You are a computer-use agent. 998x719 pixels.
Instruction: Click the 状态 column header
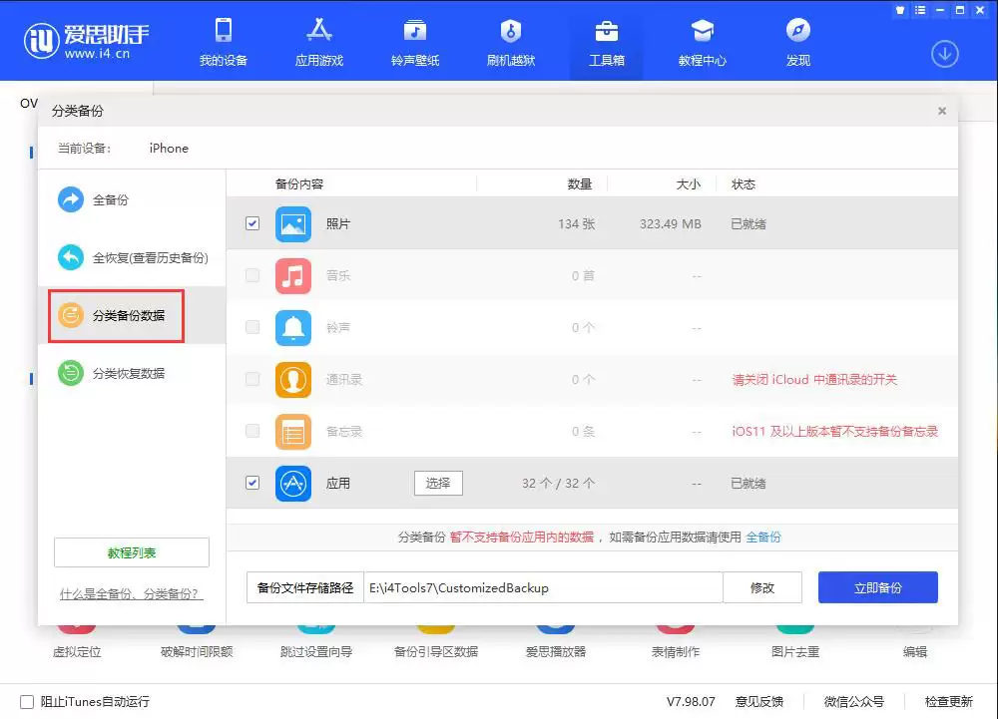pyautogui.click(x=744, y=184)
